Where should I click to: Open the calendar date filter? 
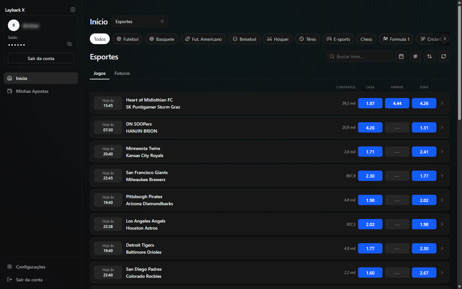401,56
